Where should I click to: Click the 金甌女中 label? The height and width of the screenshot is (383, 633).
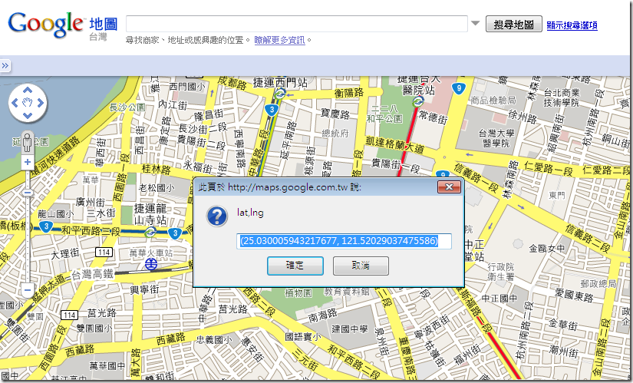[x=546, y=249]
